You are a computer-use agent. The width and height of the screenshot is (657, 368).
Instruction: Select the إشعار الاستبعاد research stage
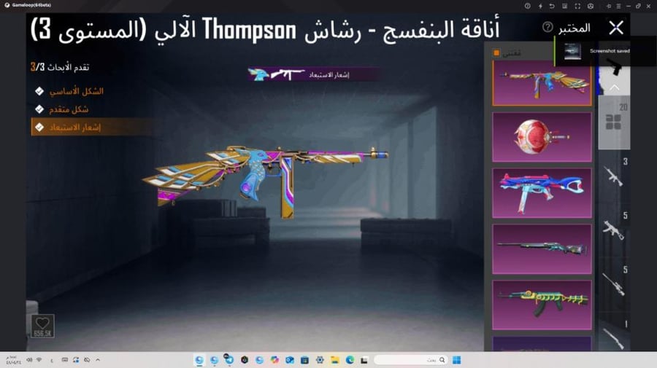91,127
